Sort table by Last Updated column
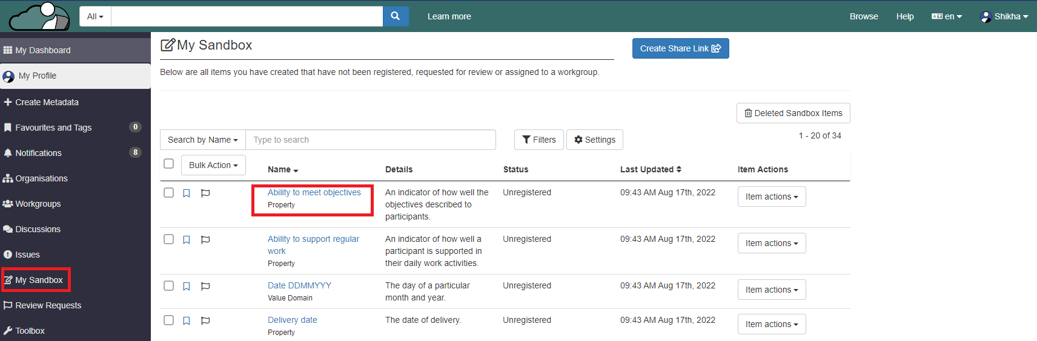This screenshot has height=341, width=1037. tap(651, 169)
